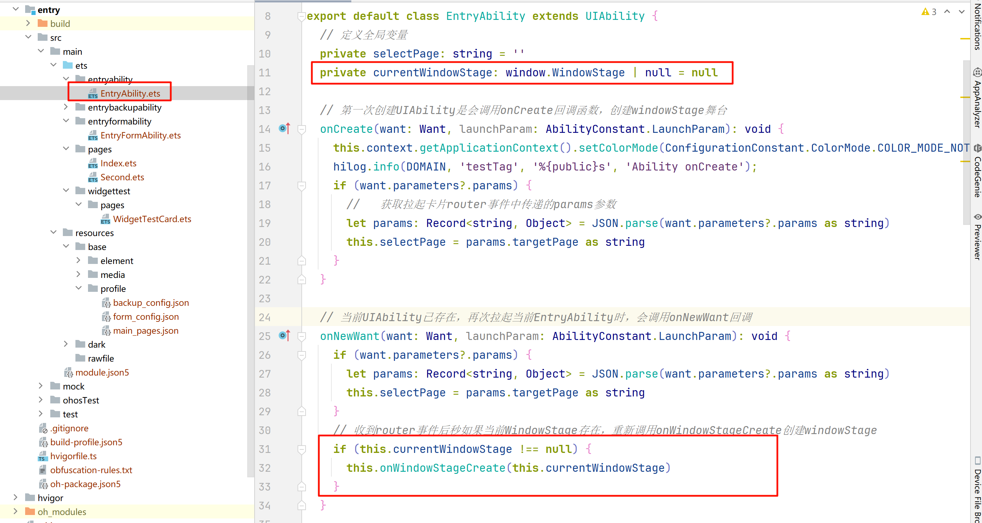Click the yellow warning count indicator

click(929, 12)
